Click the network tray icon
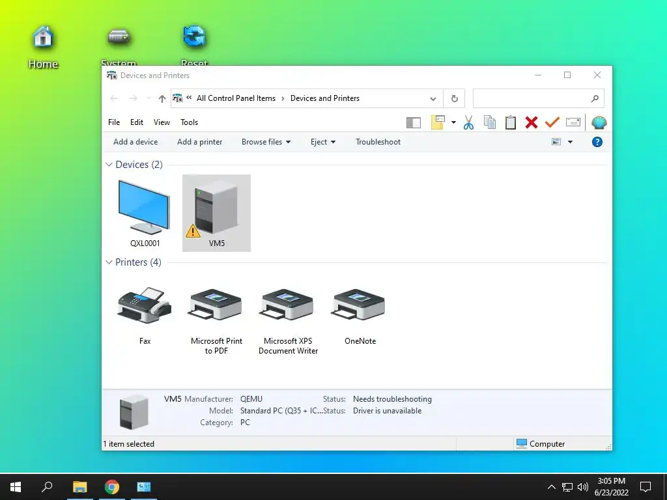Screen dimensions: 667x500 point(567,487)
